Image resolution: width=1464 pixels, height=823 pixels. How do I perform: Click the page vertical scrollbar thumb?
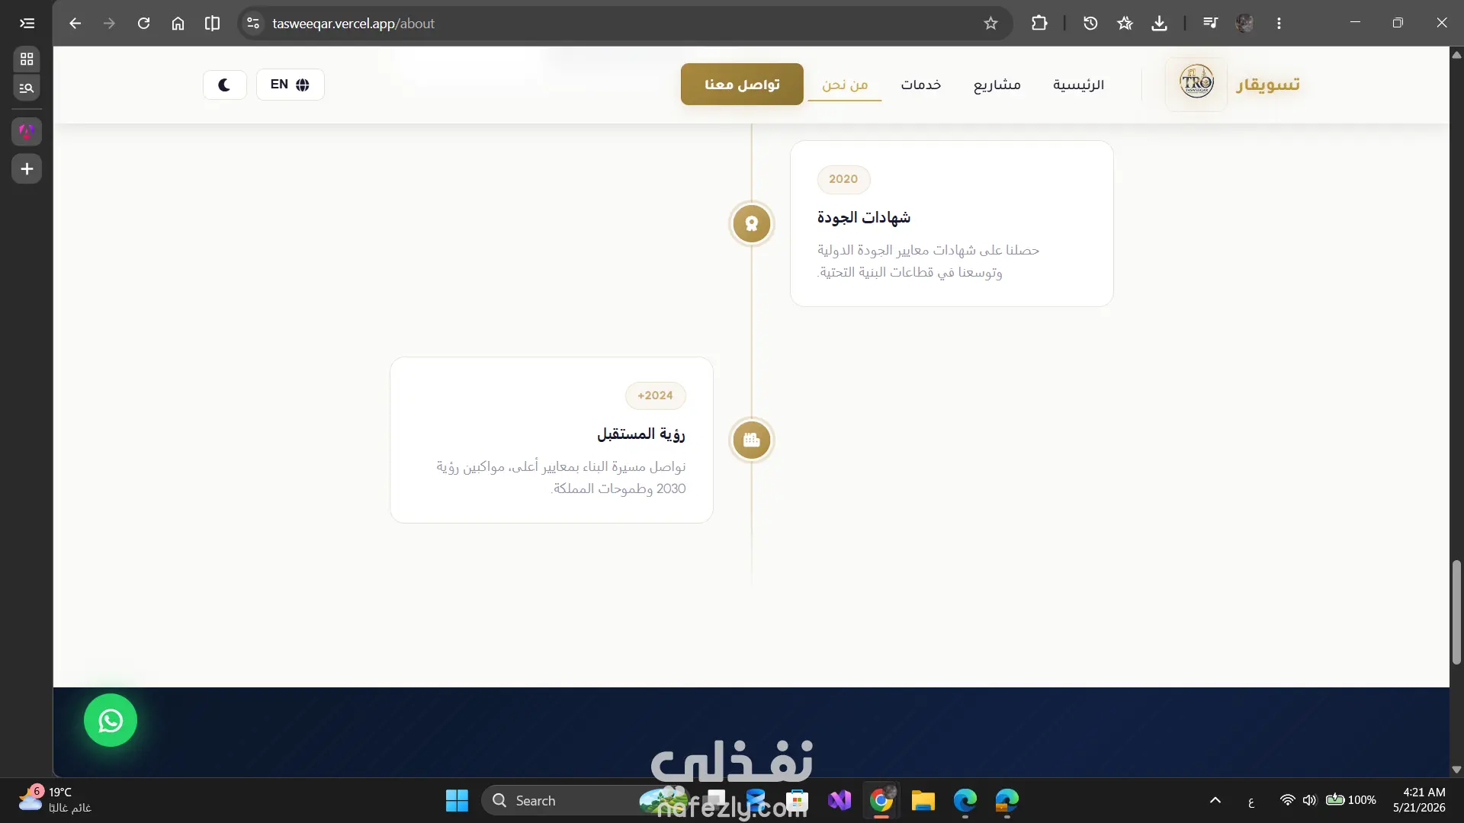(1456, 613)
